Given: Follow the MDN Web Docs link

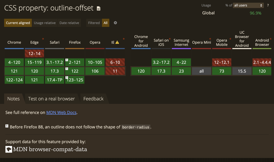Looking at the screenshot, I should (61, 112).
